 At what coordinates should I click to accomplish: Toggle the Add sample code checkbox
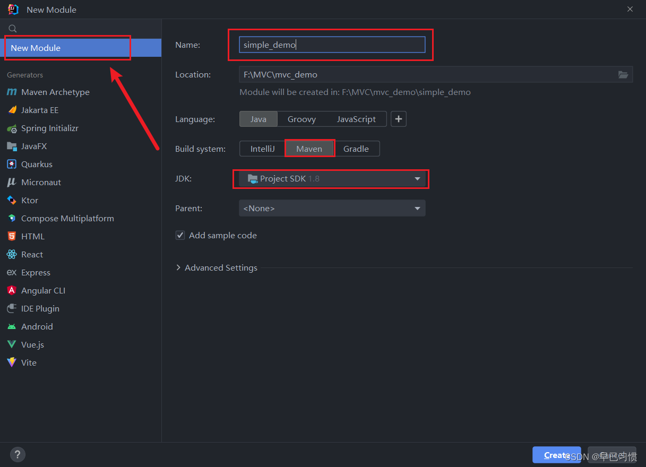[x=180, y=235]
